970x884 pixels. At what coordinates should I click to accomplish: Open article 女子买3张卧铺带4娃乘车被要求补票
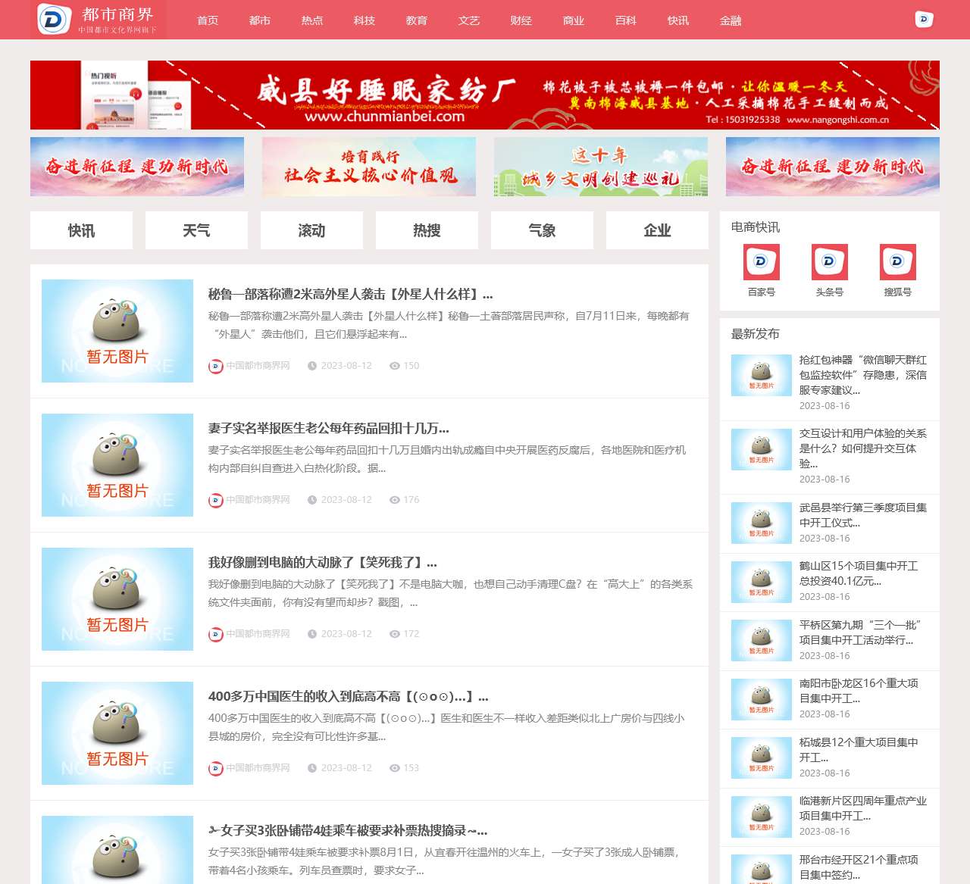pos(348,831)
